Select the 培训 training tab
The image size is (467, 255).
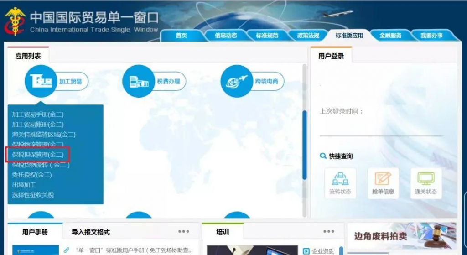click(223, 232)
